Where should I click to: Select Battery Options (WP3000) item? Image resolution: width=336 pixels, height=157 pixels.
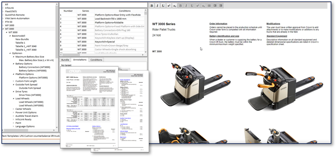pos(33,71)
